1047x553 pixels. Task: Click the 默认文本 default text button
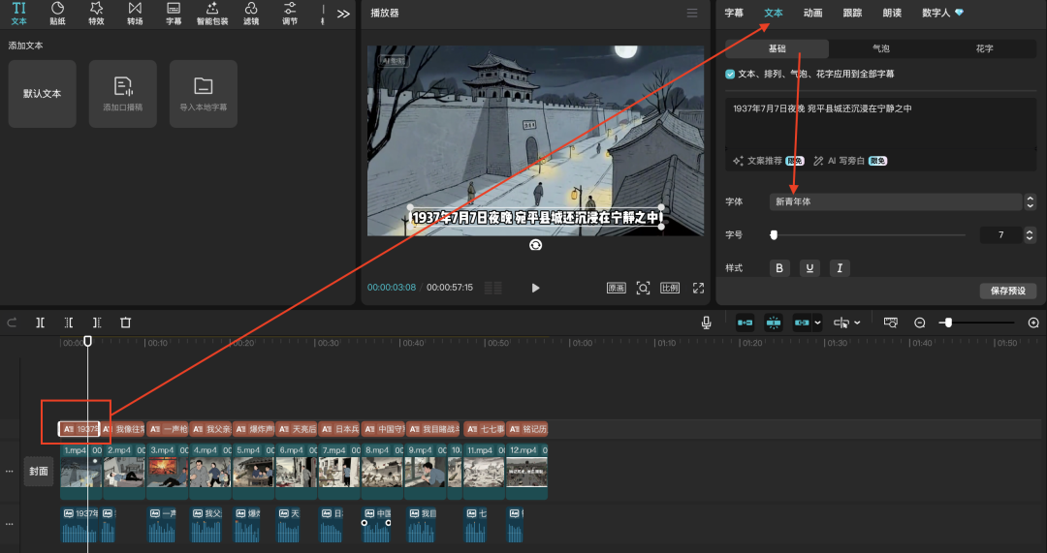click(x=42, y=94)
